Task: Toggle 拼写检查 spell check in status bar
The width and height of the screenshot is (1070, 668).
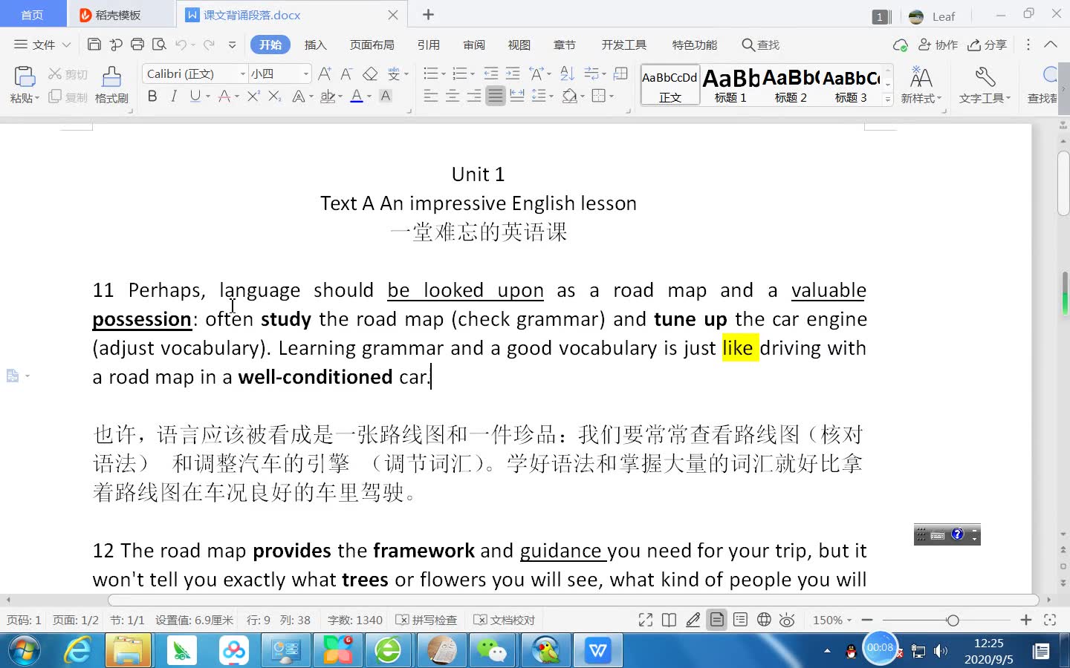Action: click(x=427, y=620)
